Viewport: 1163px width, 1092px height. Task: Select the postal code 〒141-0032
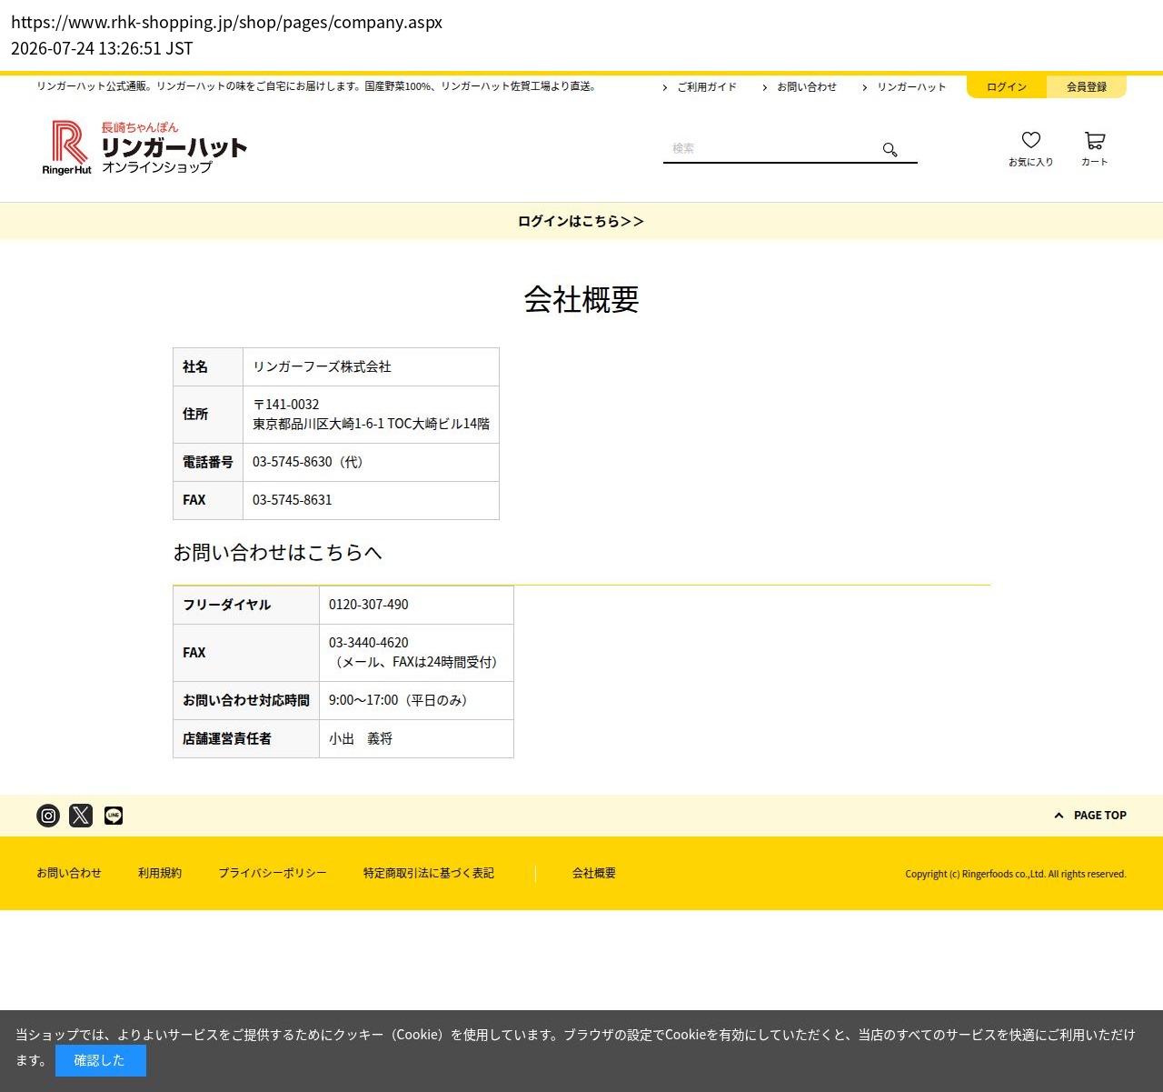click(x=286, y=405)
